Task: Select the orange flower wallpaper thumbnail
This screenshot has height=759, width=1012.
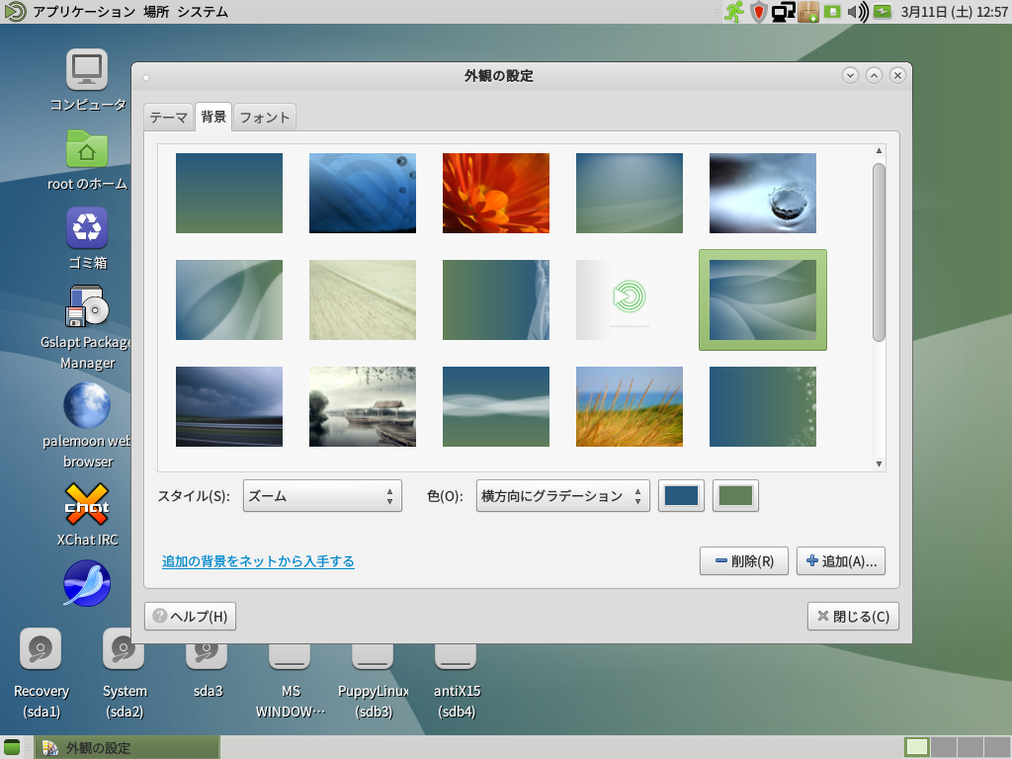Action: point(496,193)
